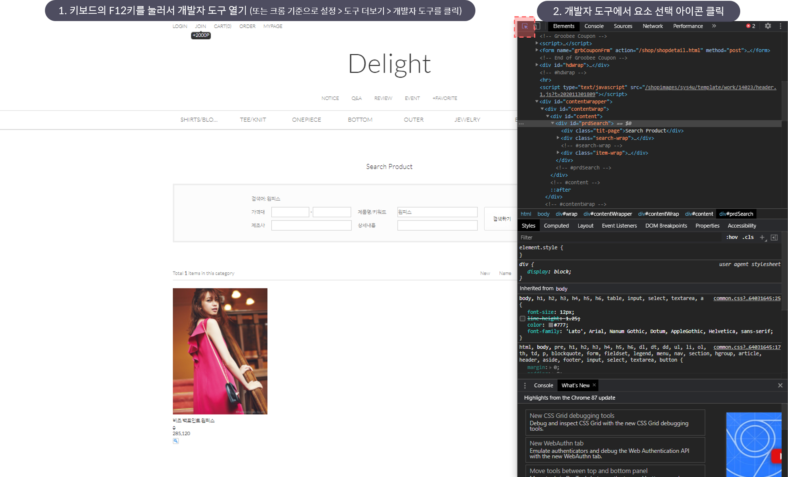
Task: Toggle the line-height property checkbox
Action: (x=522, y=319)
